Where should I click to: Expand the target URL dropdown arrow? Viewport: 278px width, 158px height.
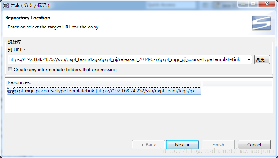[x=249, y=59]
